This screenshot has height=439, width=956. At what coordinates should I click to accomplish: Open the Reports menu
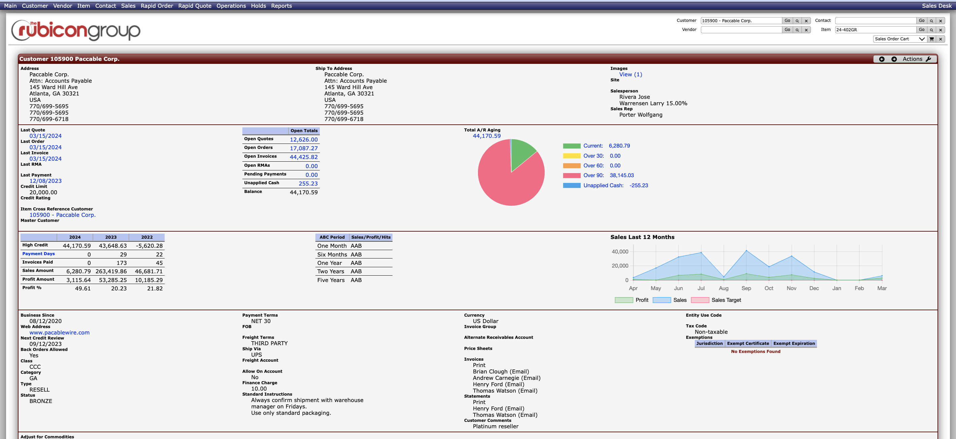pos(281,6)
